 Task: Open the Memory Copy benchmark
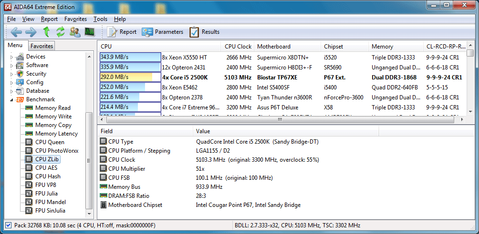pos(53,125)
